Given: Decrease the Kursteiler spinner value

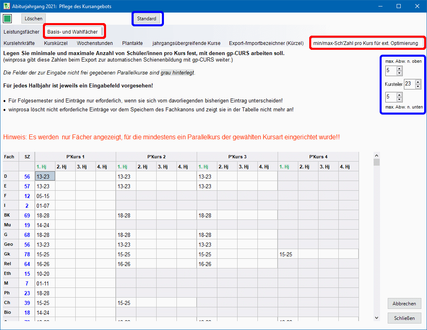Looking at the screenshot, I should [x=418, y=87].
